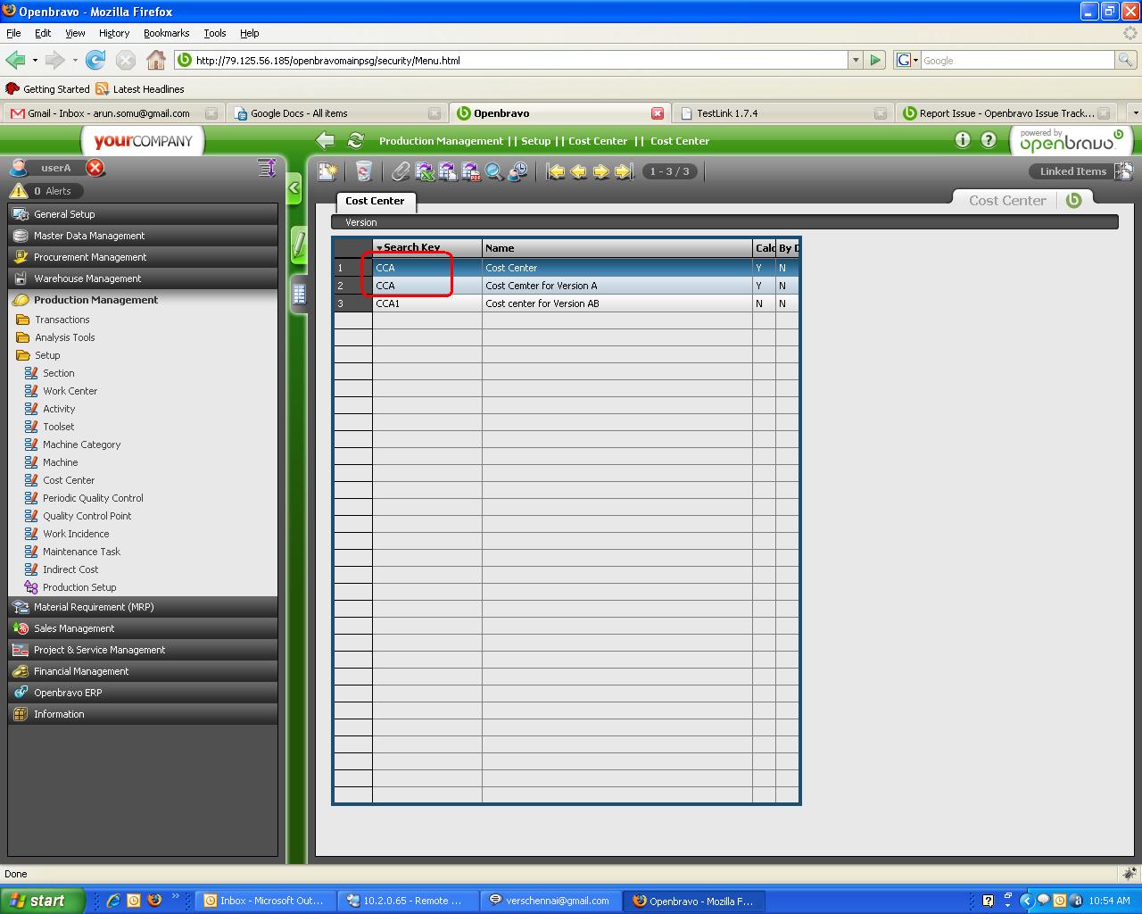Expand the General Setup menu
This screenshot has width=1142, height=914.
[143, 214]
